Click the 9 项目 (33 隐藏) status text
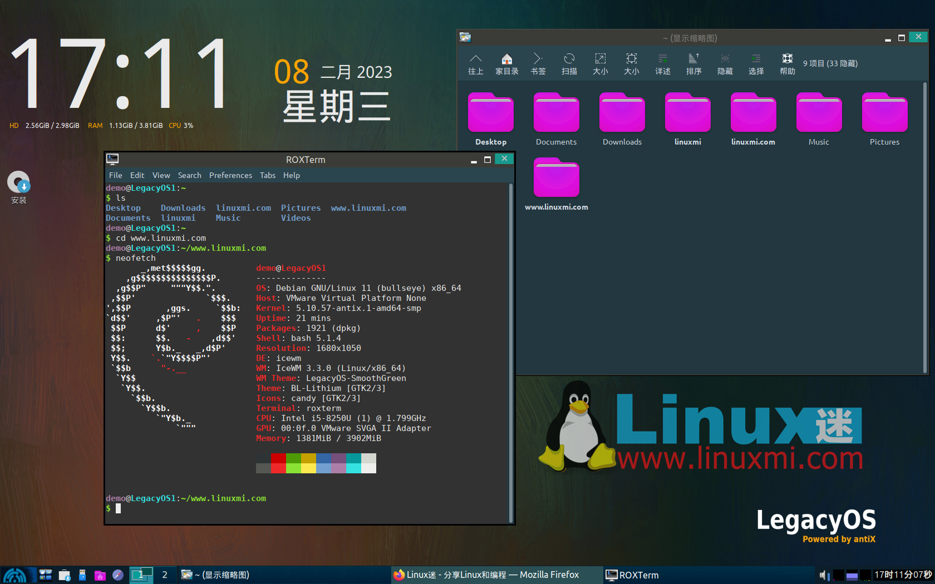 (830, 63)
